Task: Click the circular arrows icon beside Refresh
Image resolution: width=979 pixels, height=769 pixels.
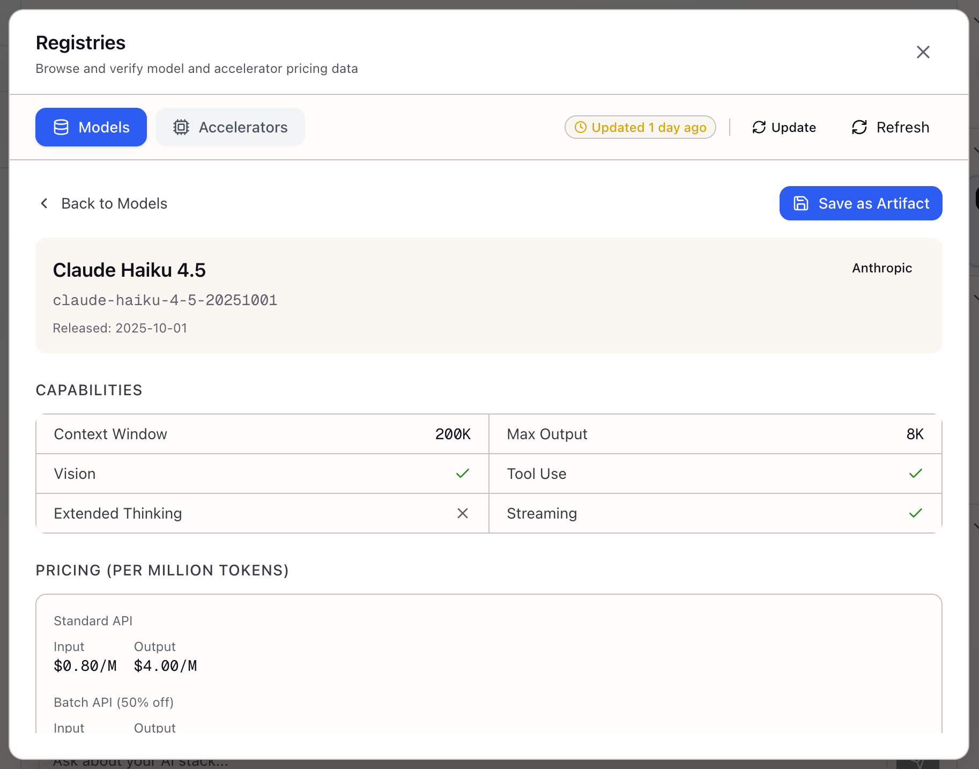Action: click(860, 127)
